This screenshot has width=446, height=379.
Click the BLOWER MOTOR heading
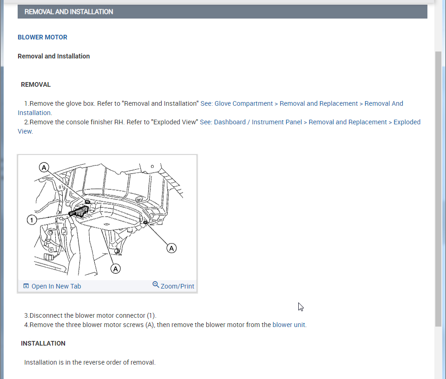click(x=42, y=37)
